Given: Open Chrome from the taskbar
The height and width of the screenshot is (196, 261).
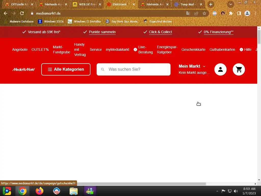Looking at the screenshot, I should click(x=22, y=191).
